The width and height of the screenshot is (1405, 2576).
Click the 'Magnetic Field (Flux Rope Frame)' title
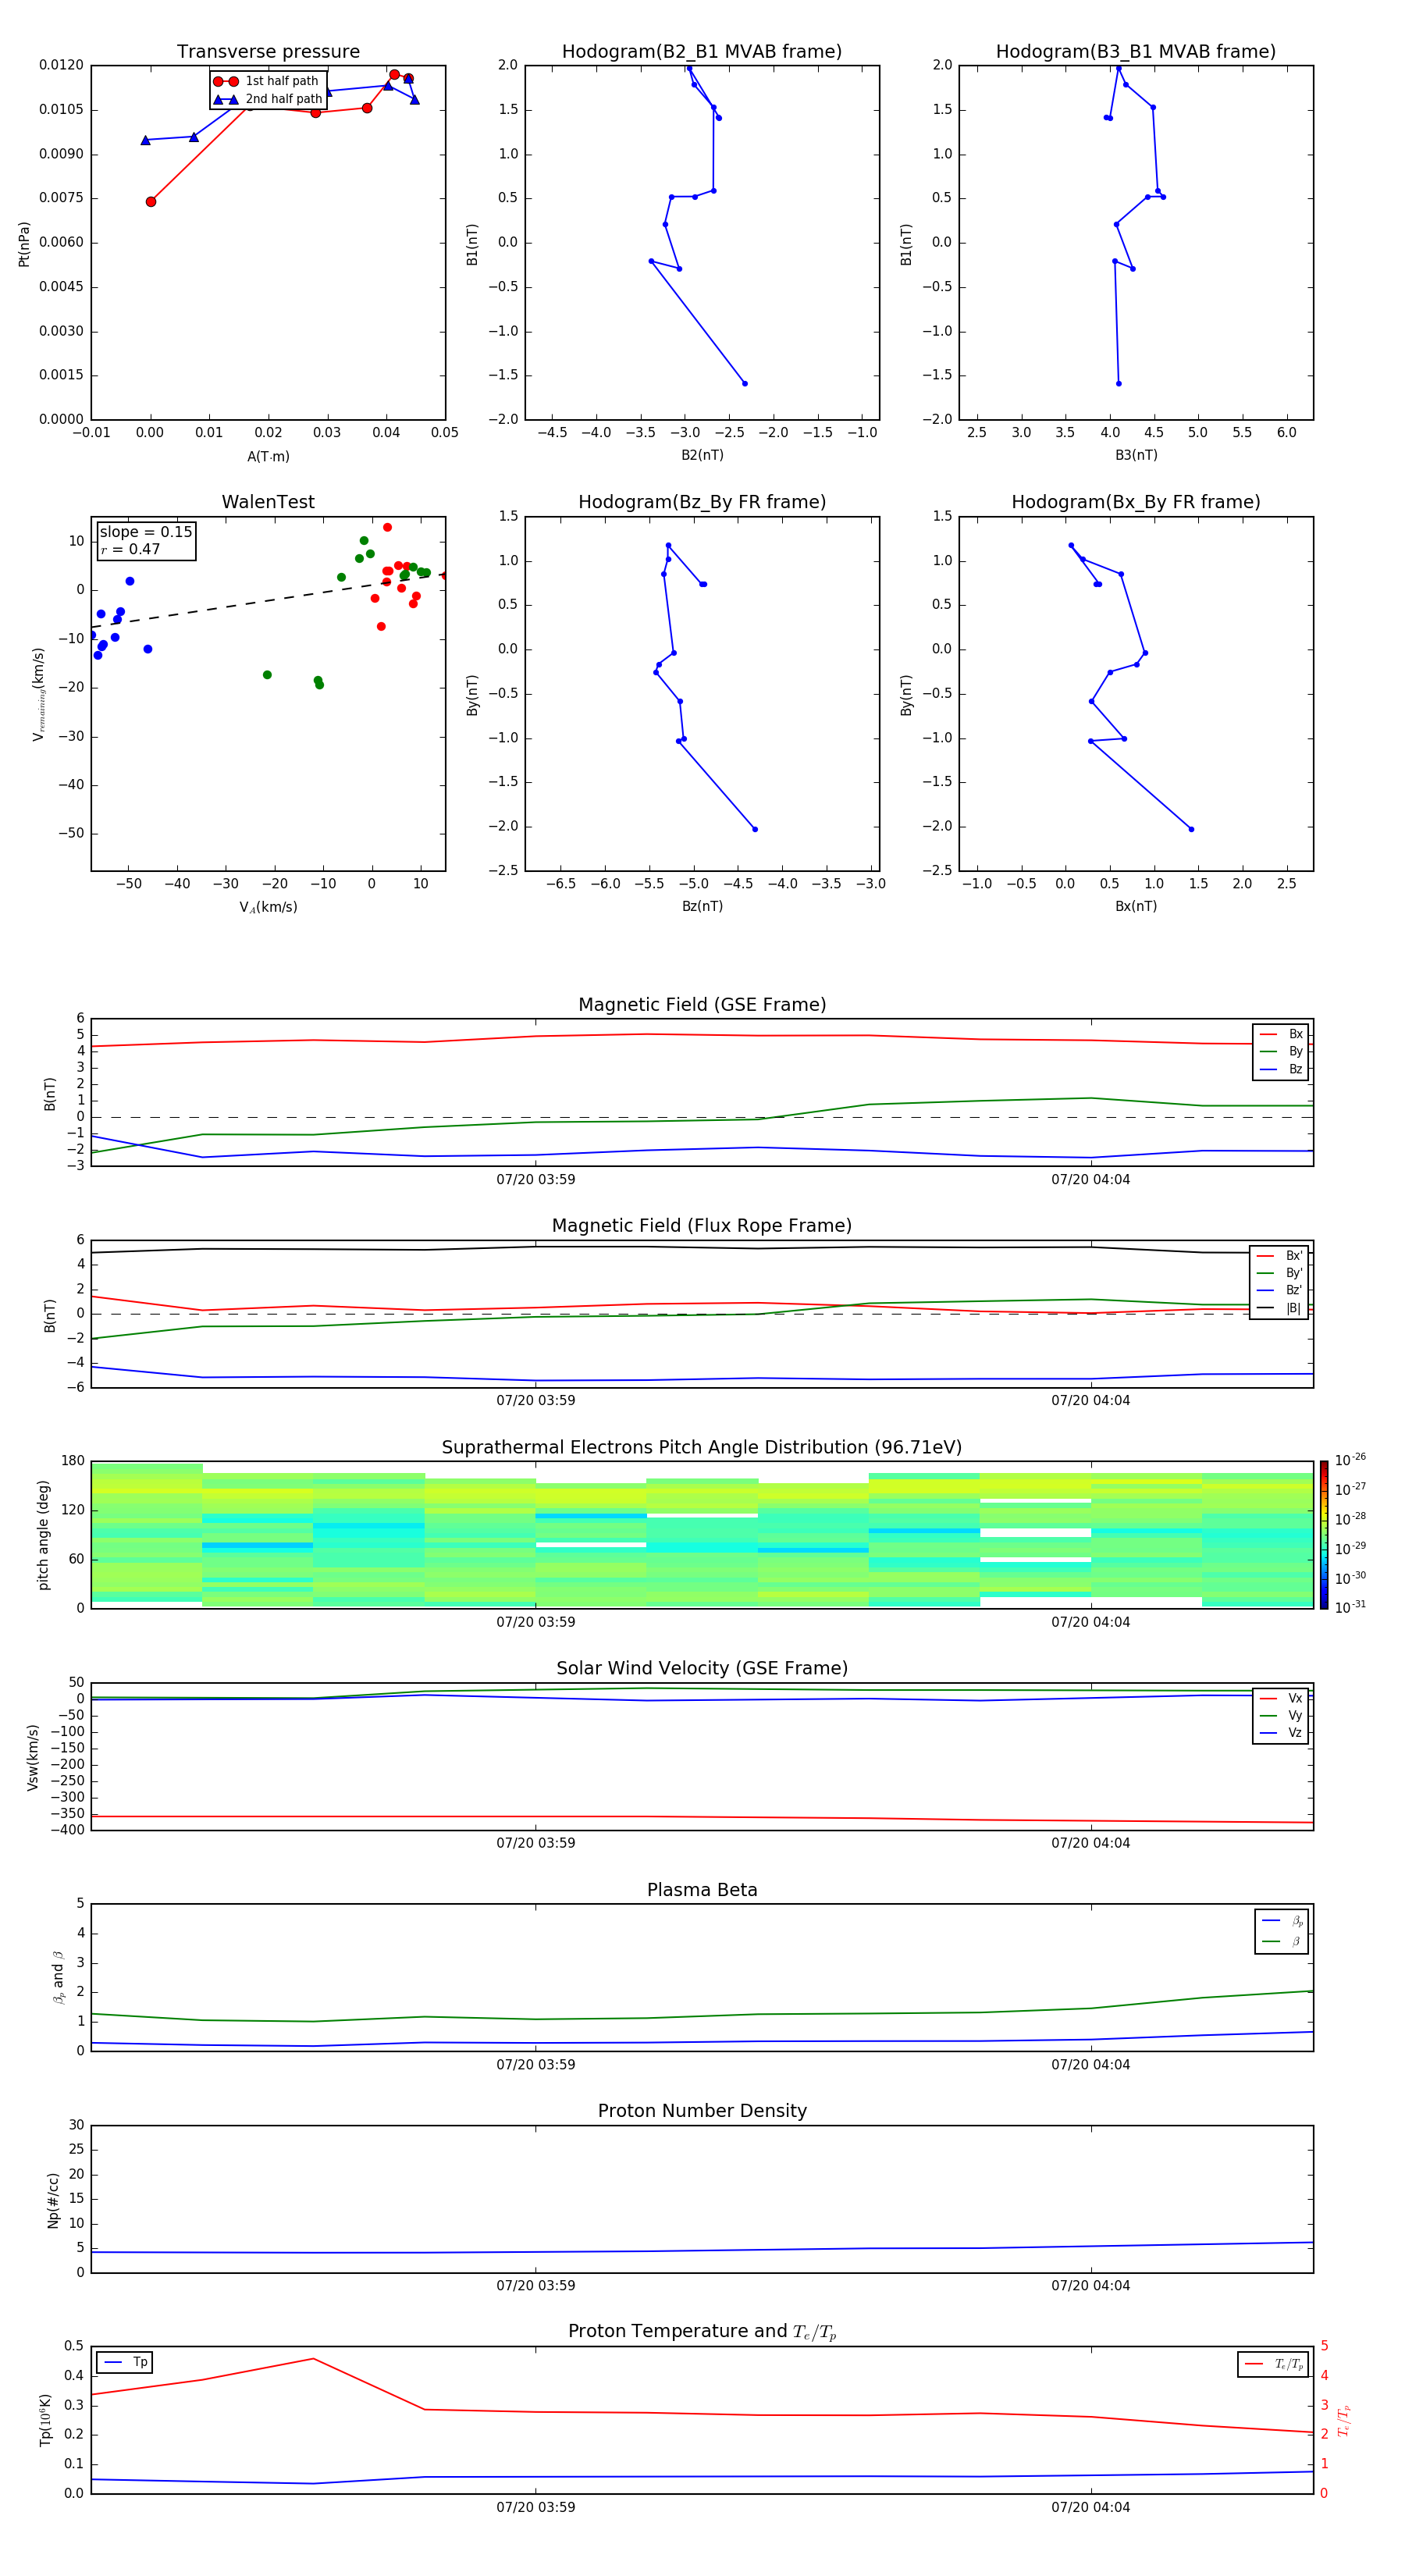(702, 1226)
